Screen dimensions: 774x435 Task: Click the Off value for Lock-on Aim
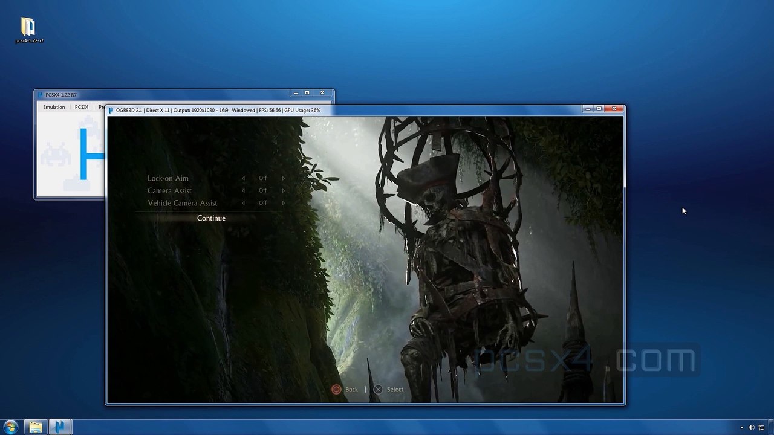pos(263,178)
